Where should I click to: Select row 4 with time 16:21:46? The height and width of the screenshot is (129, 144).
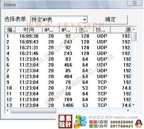(68, 53)
